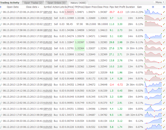Open GBPUSD link in the 11:30 trade row
Screen dimensions: 166x130
tap(48, 109)
